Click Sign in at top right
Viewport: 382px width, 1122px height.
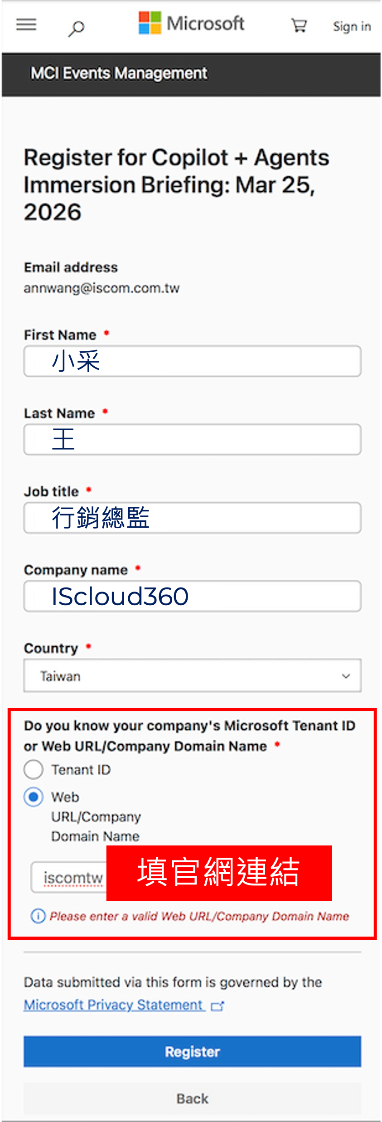click(x=352, y=27)
